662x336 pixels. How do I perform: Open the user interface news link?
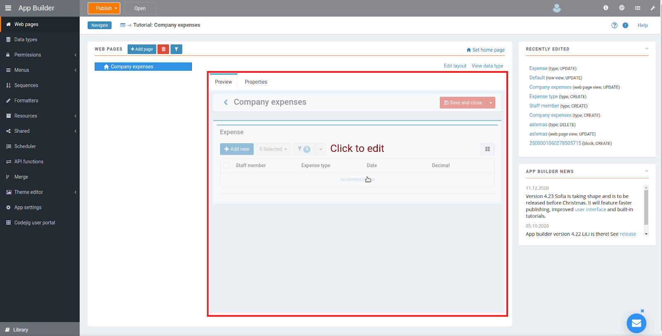[590, 209]
